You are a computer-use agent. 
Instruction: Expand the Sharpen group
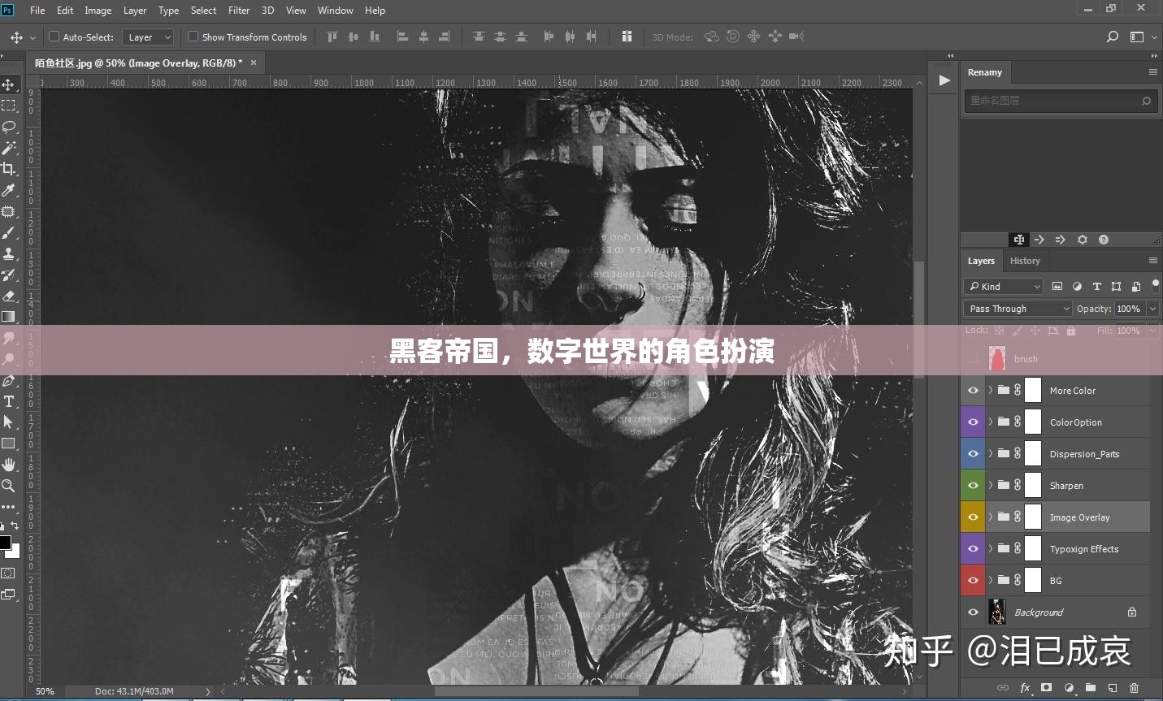click(x=990, y=486)
